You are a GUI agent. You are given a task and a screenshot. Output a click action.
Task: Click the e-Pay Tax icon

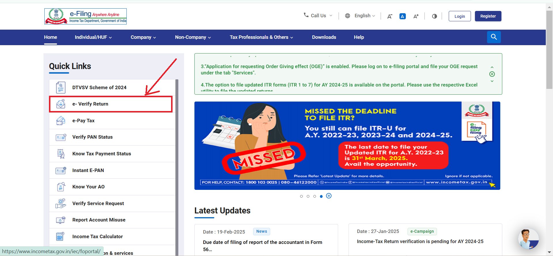coord(61,121)
